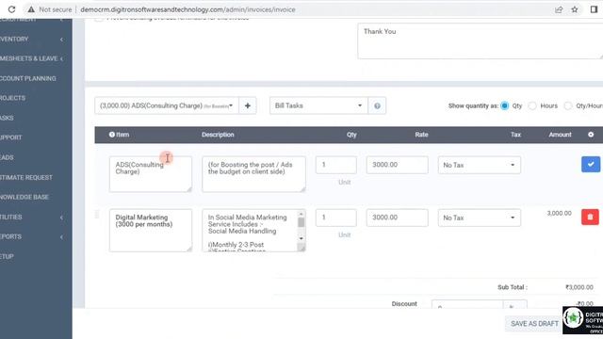The width and height of the screenshot is (603, 339).
Task: Expand the Reports sidebar menu
Action: click(31, 236)
